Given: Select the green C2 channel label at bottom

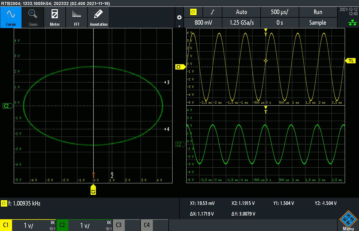Looking at the screenshot, I should [x=62, y=225].
